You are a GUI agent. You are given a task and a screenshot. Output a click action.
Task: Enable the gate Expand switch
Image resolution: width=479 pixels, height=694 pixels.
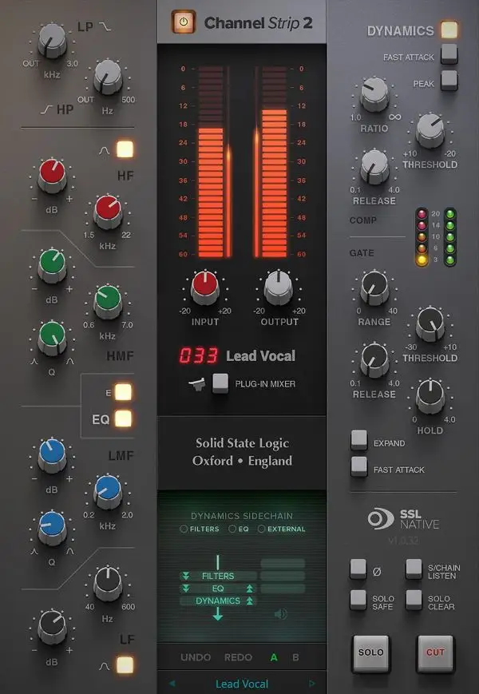point(359,440)
